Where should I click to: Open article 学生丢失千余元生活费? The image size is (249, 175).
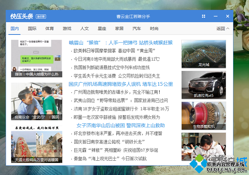coord(117,76)
